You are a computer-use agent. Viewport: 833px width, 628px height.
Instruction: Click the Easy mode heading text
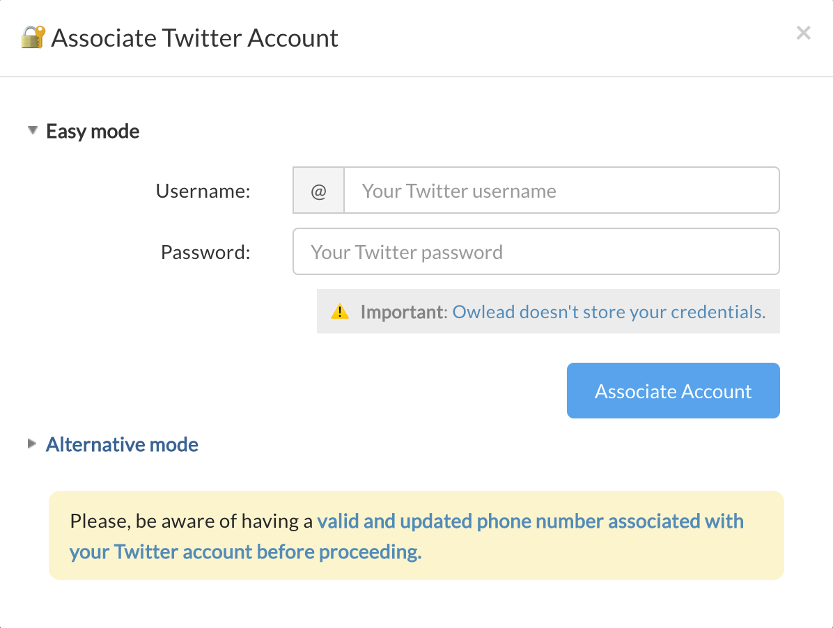(x=93, y=131)
